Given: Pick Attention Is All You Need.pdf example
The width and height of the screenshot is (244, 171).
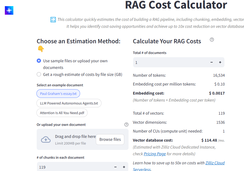Looking at the screenshot, I should tap(62, 113).
